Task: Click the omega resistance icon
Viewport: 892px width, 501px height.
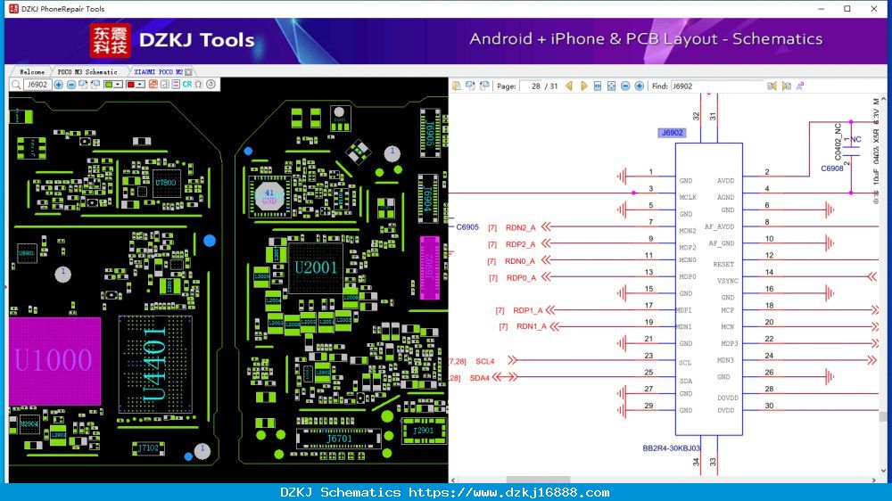Action: (199, 84)
